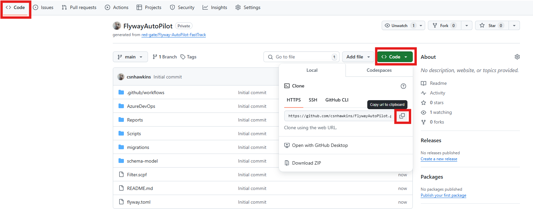The image size is (533, 209).
Task: Open the Tags list
Action: pos(188,57)
